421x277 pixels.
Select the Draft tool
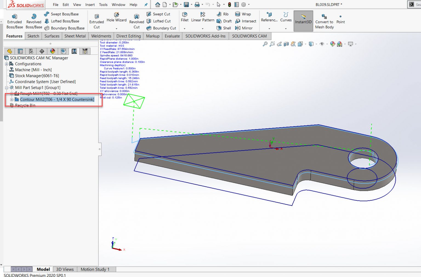pyautogui.click(x=224, y=21)
